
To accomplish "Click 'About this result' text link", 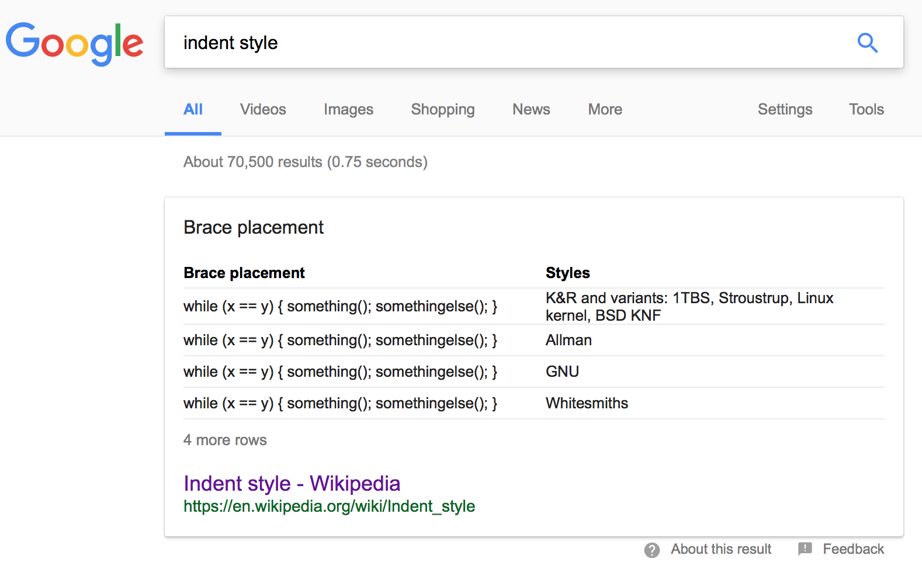I will tap(721, 549).
